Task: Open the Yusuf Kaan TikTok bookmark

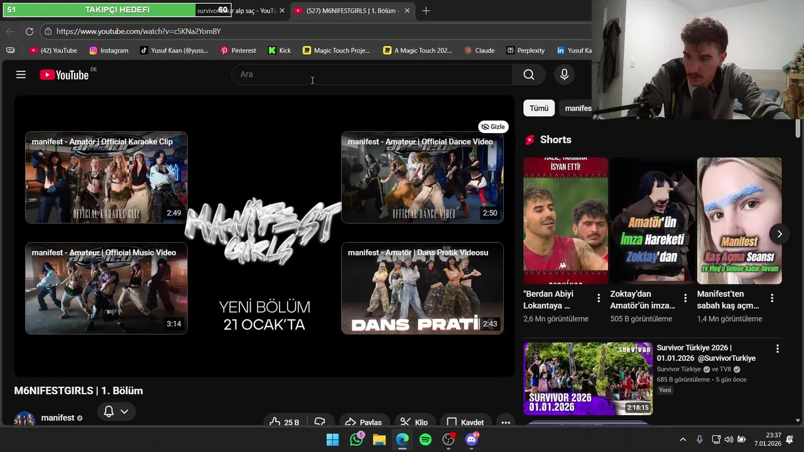Action: tap(174, 50)
